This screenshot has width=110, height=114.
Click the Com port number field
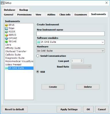(x=76, y=61)
